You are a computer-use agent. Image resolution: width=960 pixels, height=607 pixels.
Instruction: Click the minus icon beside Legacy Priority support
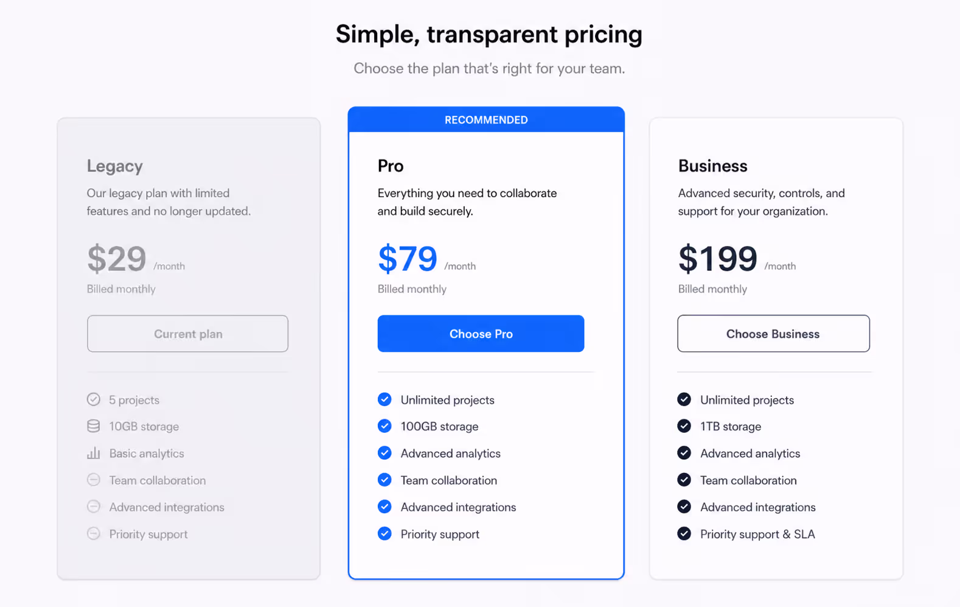coord(93,533)
